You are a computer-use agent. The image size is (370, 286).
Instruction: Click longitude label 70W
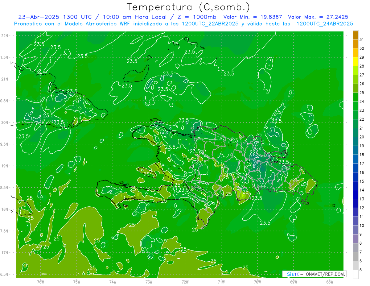(257, 282)
